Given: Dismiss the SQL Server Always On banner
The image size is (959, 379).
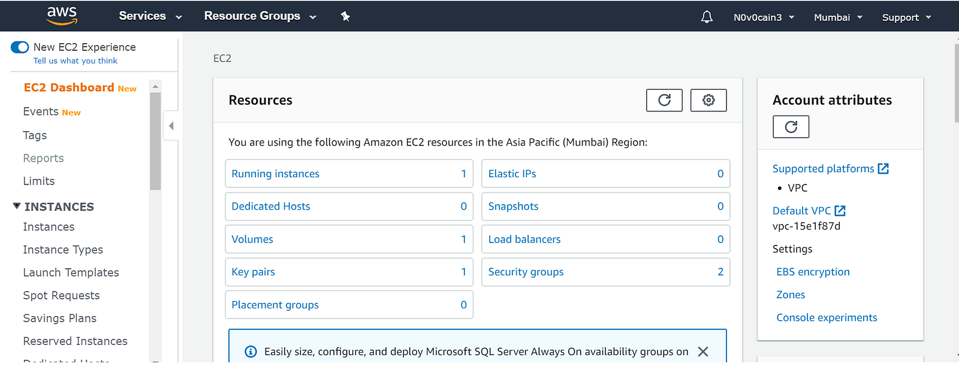Looking at the screenshot, I should pos(703,351).
